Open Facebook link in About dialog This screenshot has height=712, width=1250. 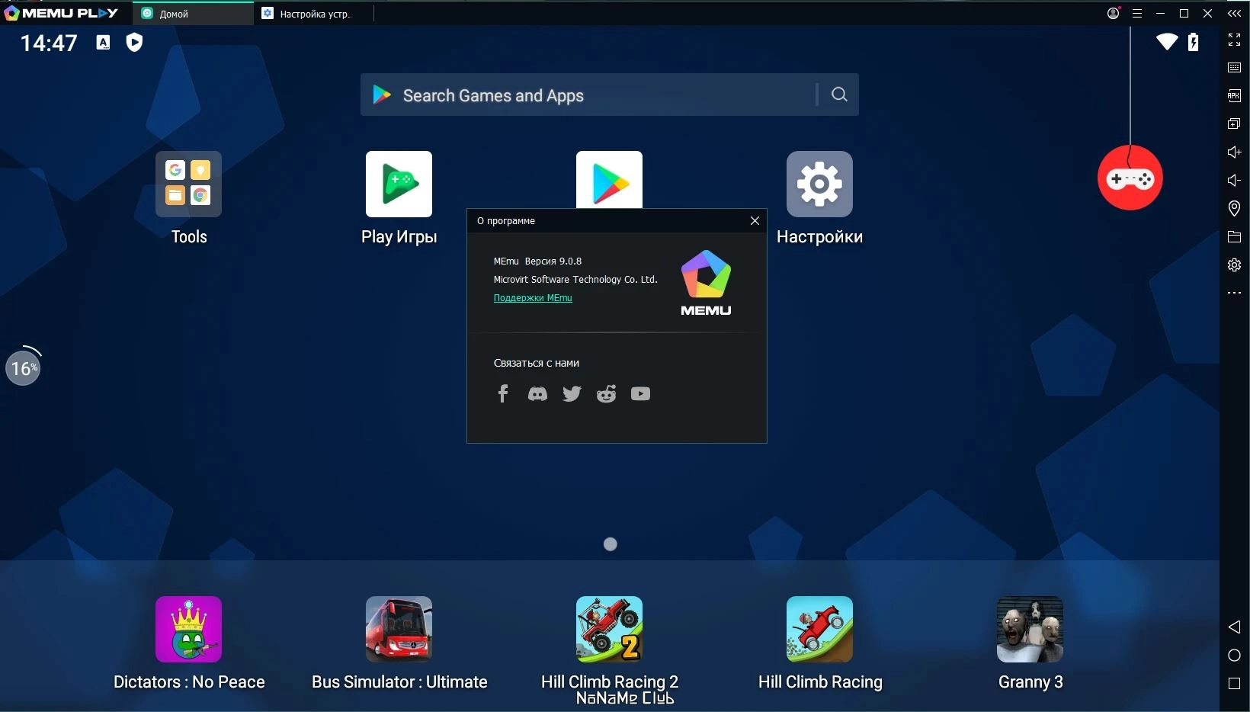503,393
